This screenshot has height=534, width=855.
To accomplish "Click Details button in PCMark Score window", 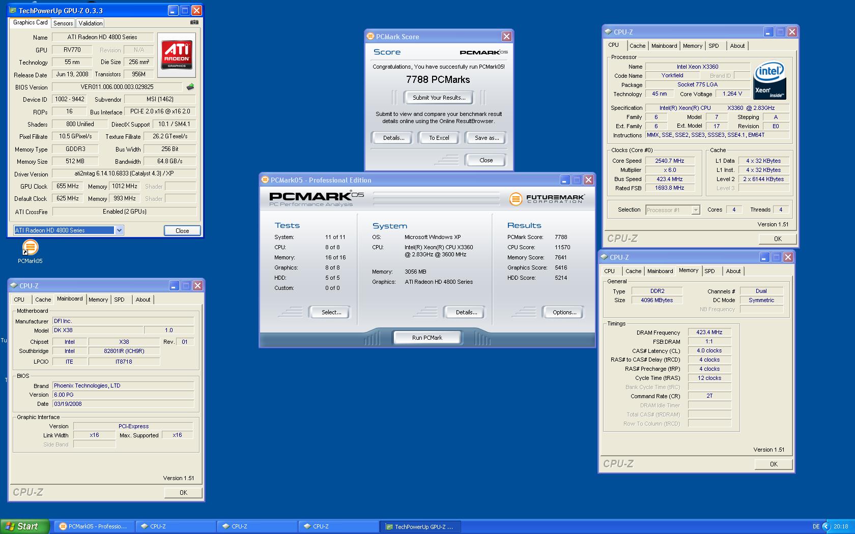I will tap(393, 138).
